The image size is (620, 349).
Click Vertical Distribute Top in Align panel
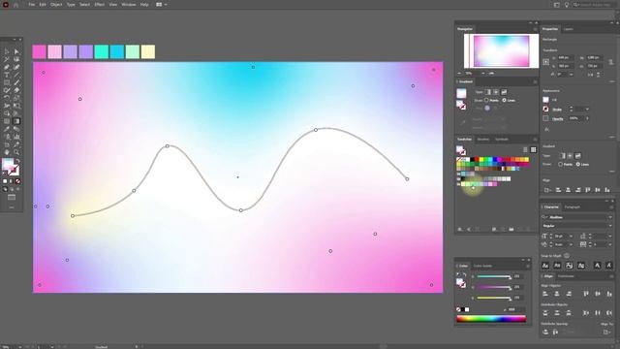point(545,312)
